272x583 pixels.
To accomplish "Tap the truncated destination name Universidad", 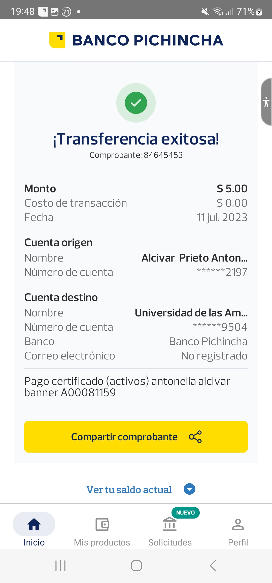I will (x=191, y=313).
